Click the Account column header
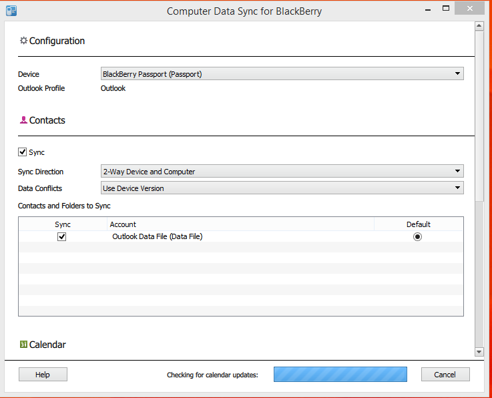Image resolution: width=492 pixels, height=398 pixels. [x=241, y=224]
